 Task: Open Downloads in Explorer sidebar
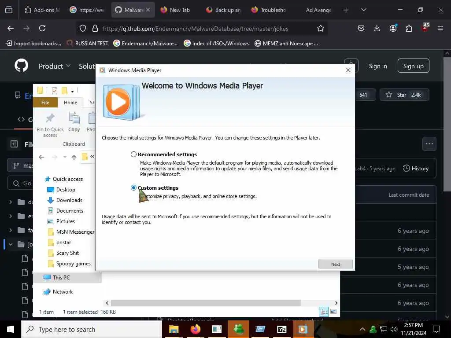tap(65, 200)
